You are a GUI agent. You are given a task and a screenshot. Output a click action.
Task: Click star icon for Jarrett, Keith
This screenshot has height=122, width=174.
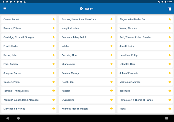[170, 46]
